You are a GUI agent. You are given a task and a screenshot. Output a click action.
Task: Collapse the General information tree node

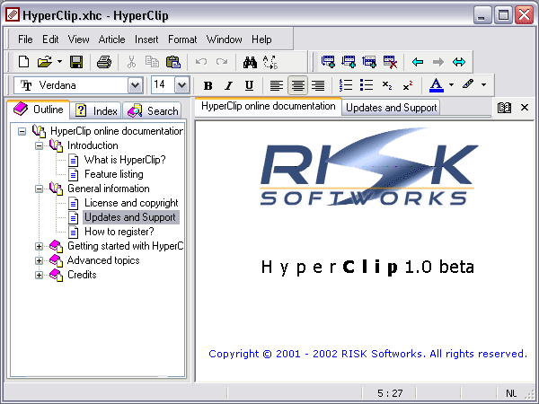tap(39, 189)
